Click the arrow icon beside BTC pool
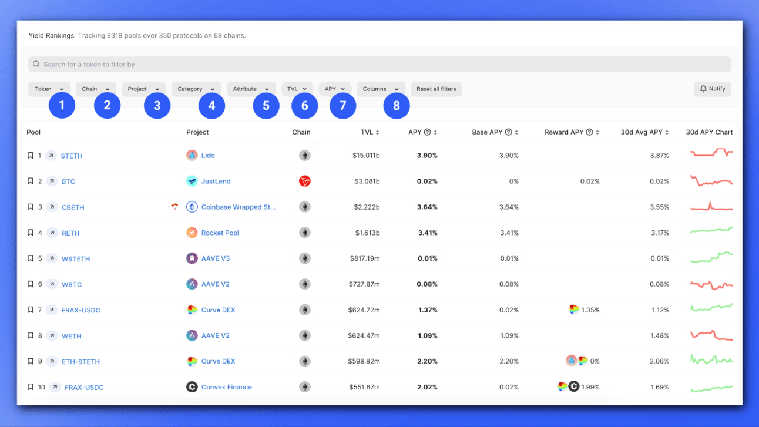 click(x=52, y=181)
